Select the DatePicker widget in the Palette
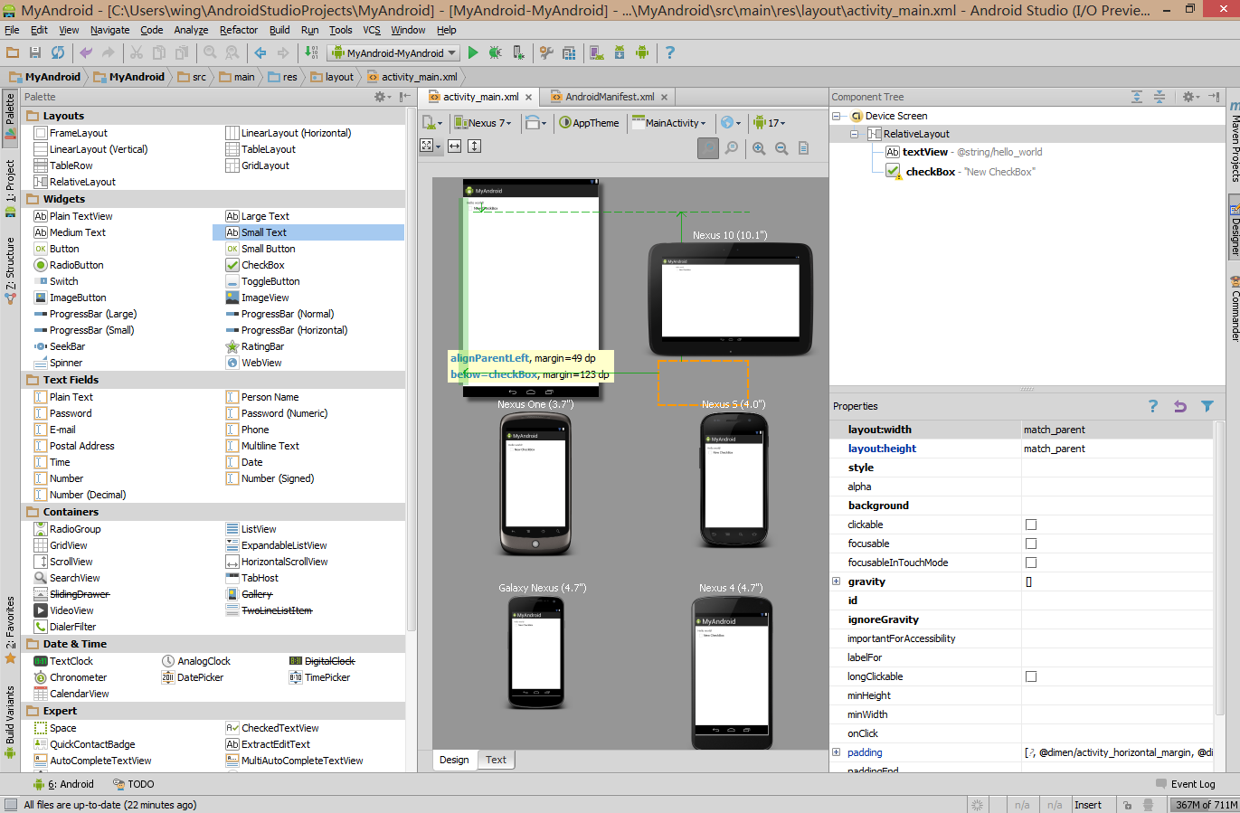 click(193, 677)
